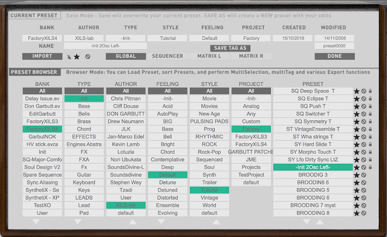Screen dimensions: 387x237
Task: Star the -Init 2Osc Left- browser row
Action: click(356, 167)
